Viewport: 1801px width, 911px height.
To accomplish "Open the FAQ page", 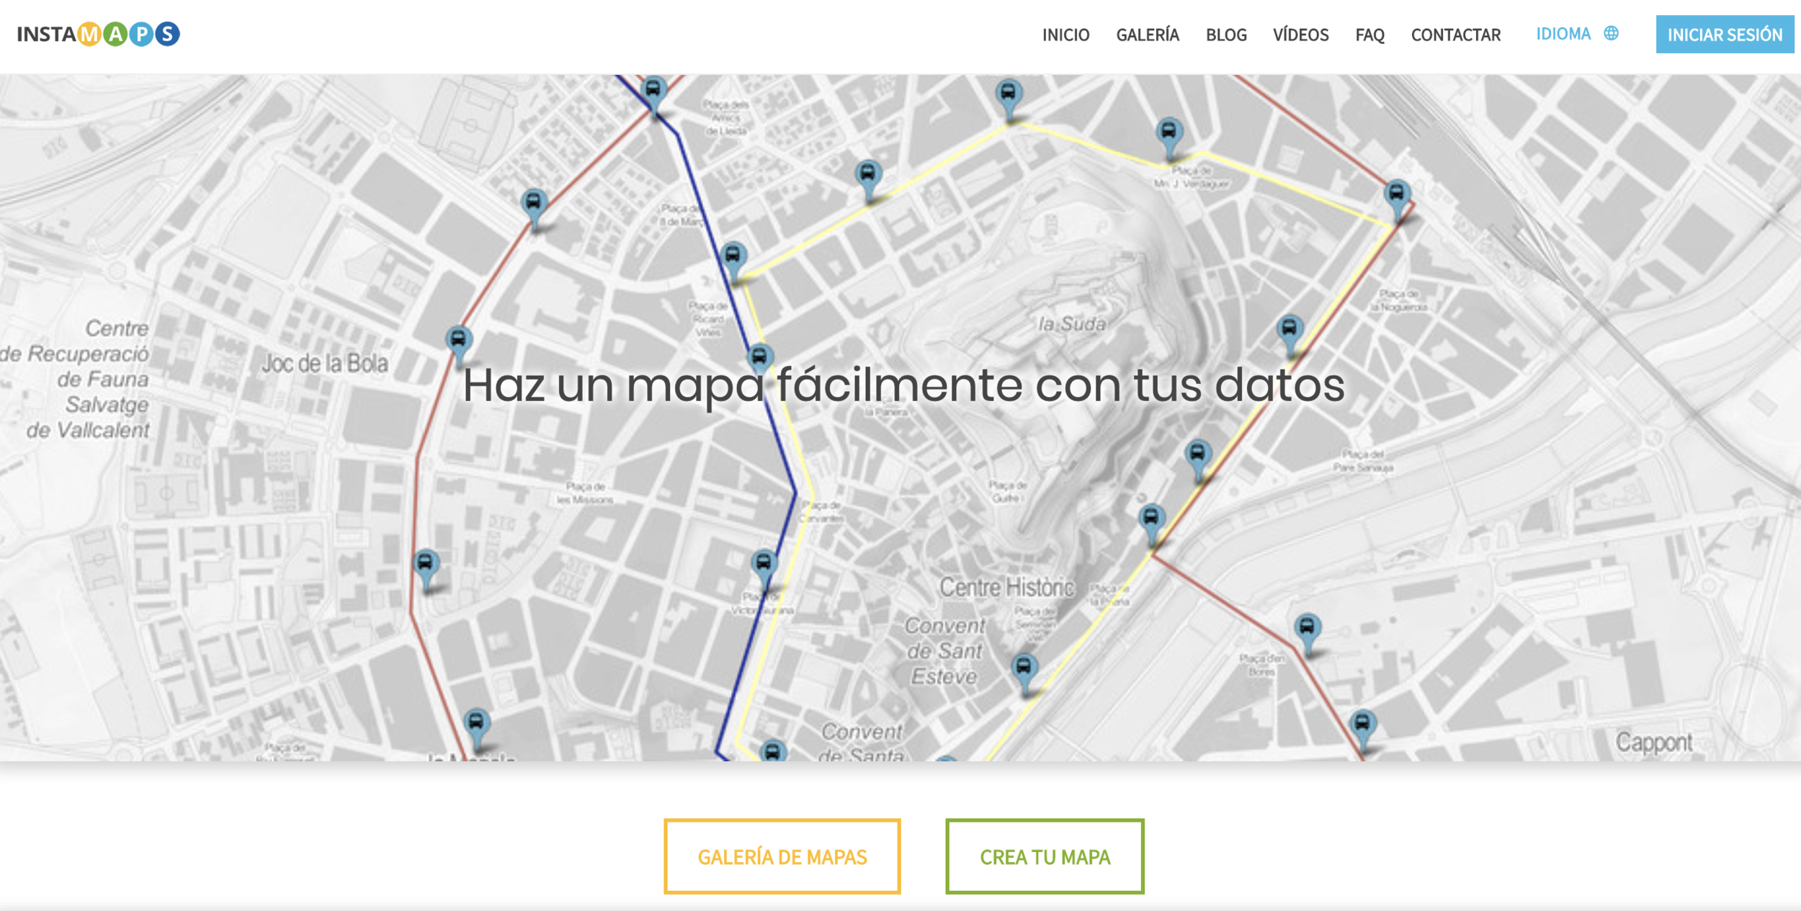I will click(x=1369, y=35).
